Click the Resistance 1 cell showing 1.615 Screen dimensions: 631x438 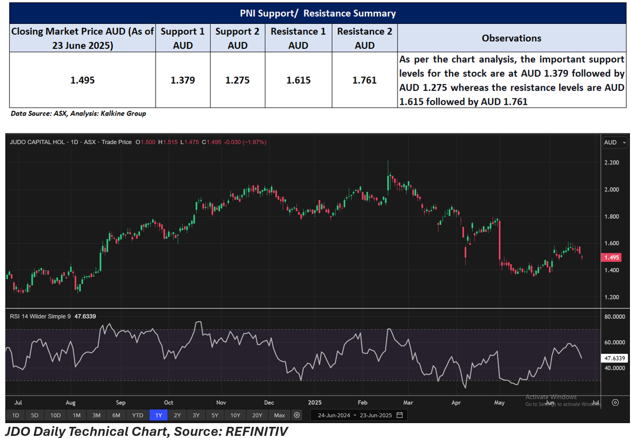298,80
